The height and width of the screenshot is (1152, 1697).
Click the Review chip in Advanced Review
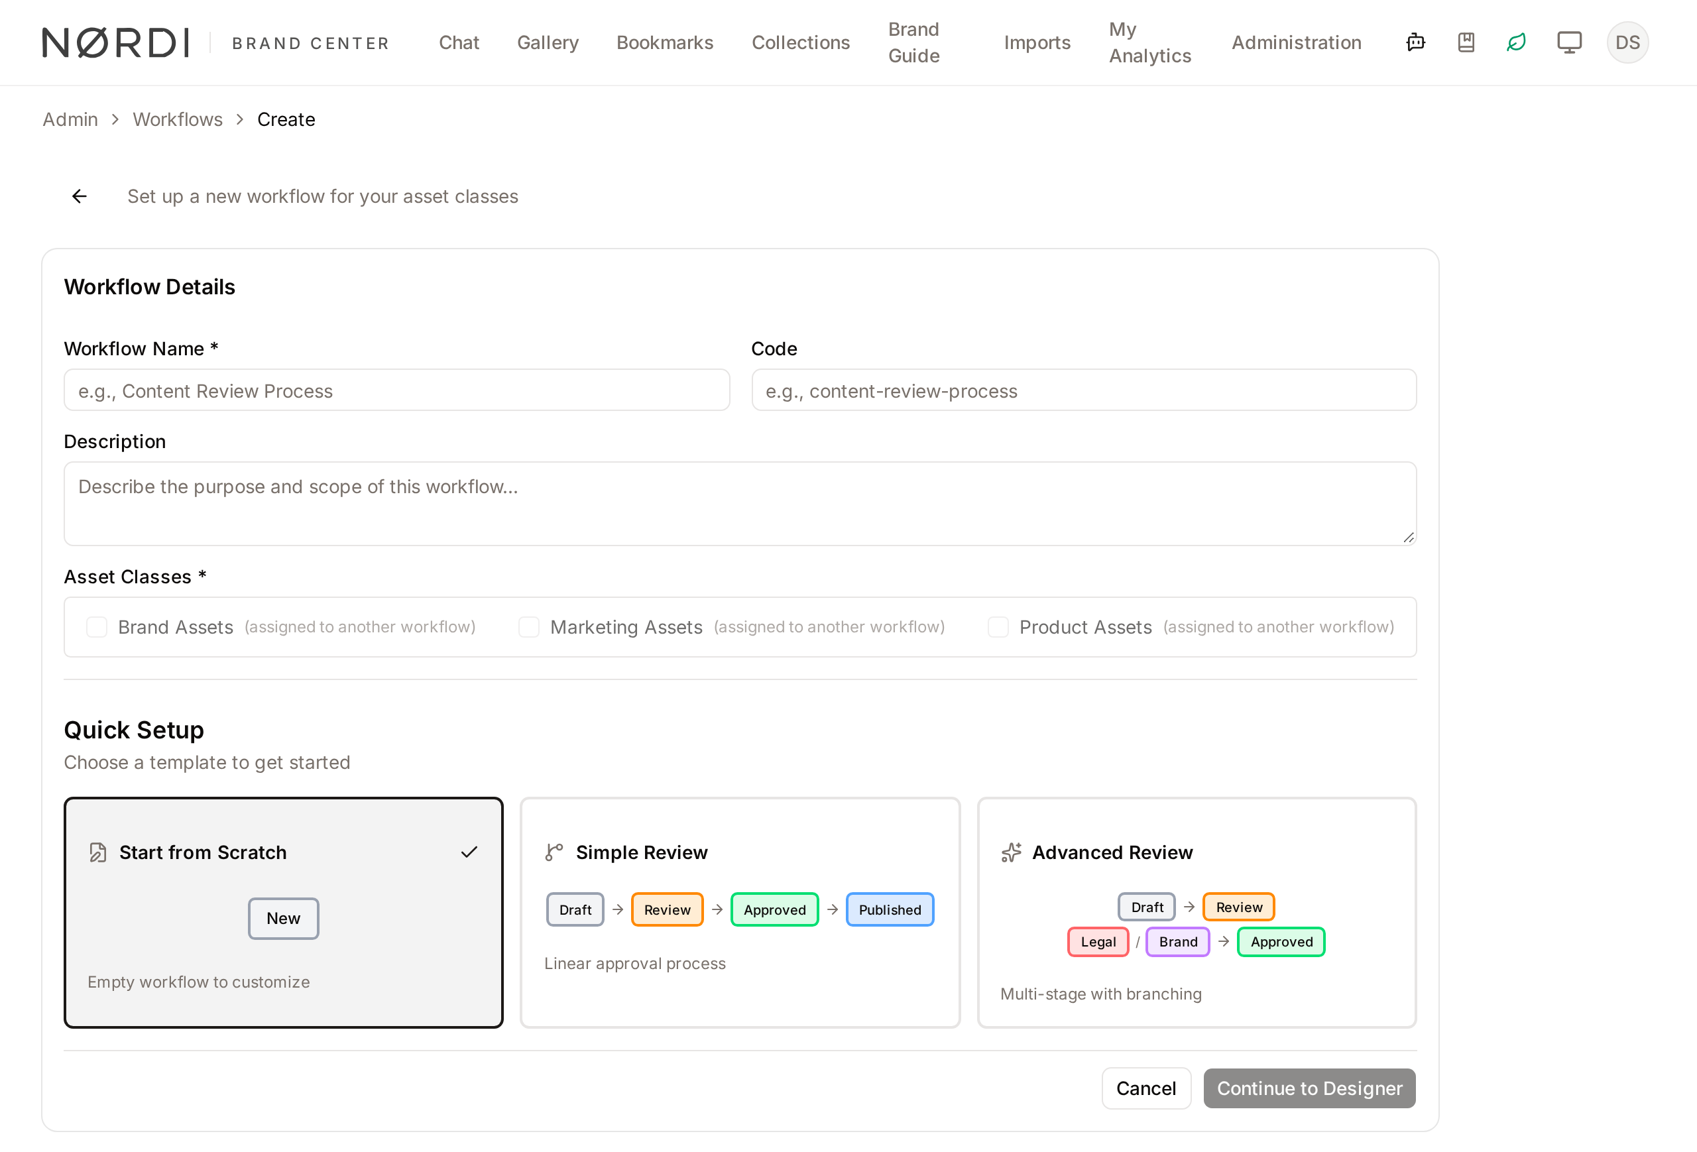[1238, 907]
